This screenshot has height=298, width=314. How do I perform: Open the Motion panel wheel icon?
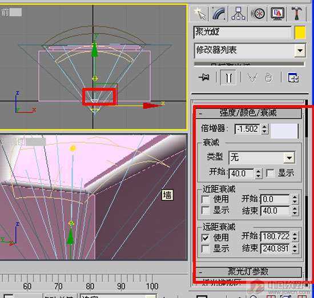tap(257, 14)
